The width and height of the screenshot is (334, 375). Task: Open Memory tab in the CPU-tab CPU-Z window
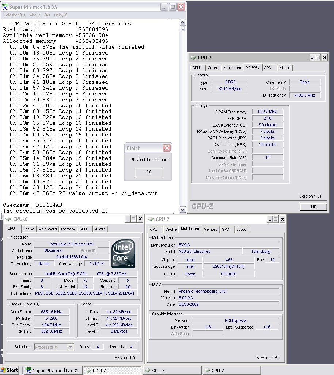pyautogui.click(x=68, y=229)
